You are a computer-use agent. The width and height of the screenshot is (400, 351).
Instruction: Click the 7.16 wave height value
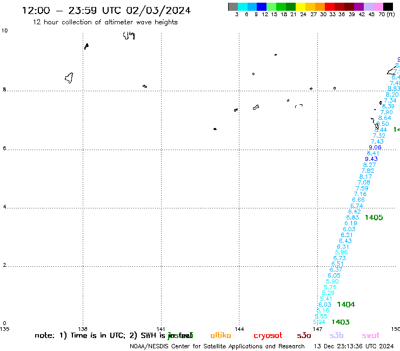click(360, 194)
